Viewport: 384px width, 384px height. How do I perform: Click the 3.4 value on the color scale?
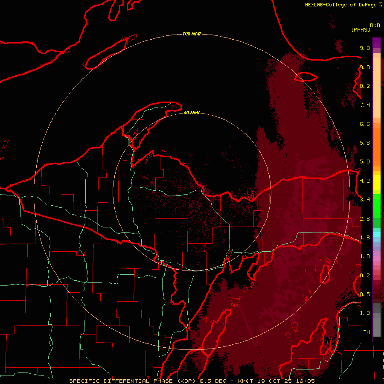pyautogui.click(x=365, y=200)
